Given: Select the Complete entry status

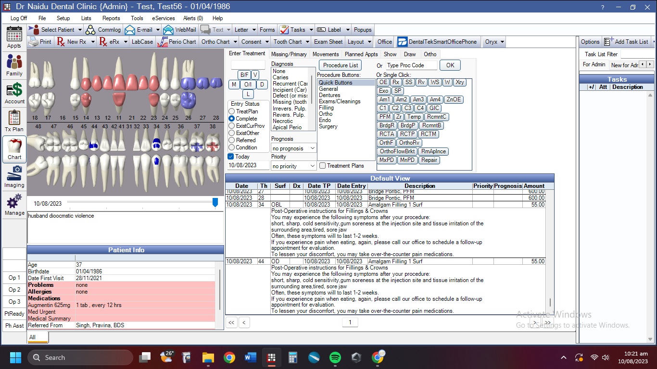Looking at the screenshot, I should coord(231,119).
